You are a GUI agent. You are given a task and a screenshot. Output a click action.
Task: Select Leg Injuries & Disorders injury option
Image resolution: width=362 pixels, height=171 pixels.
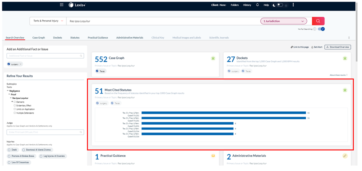click(53, 156)
